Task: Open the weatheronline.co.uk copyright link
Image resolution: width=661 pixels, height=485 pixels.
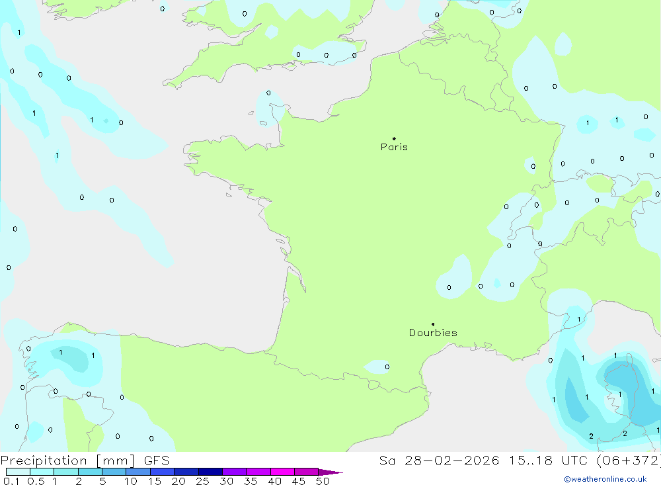Action: point(605,479)
